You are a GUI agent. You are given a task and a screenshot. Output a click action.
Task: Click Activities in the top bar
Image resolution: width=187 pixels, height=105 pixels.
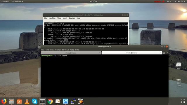[x=5, y=1]
